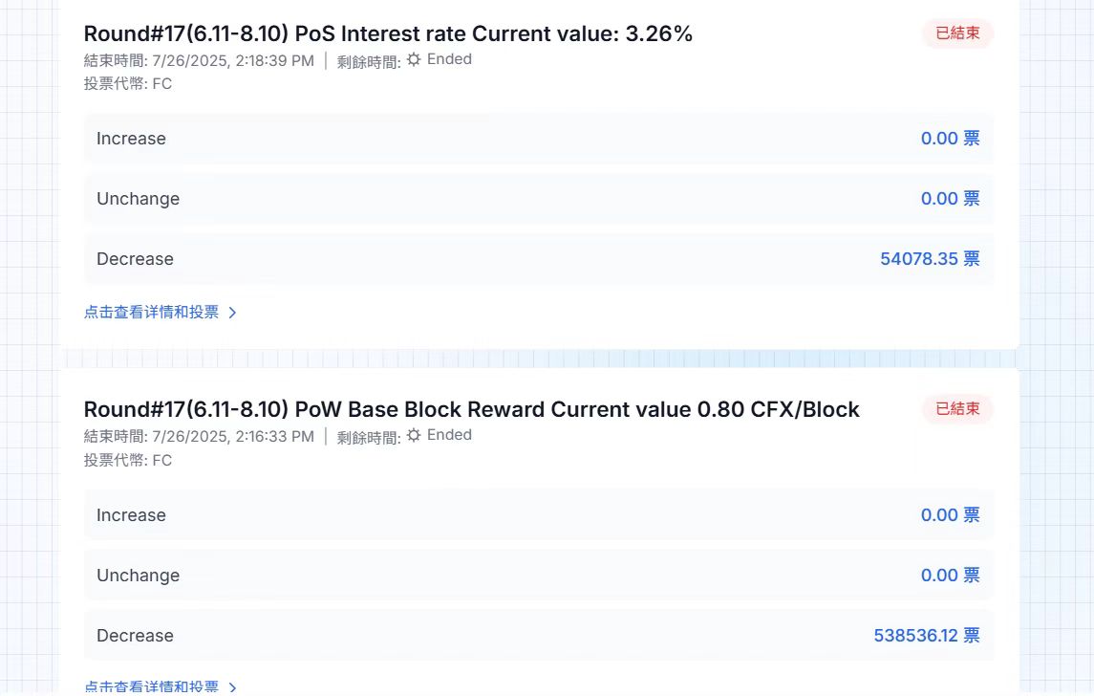Click chevron arrow after PoS proposal details link

tap(233, 313)
